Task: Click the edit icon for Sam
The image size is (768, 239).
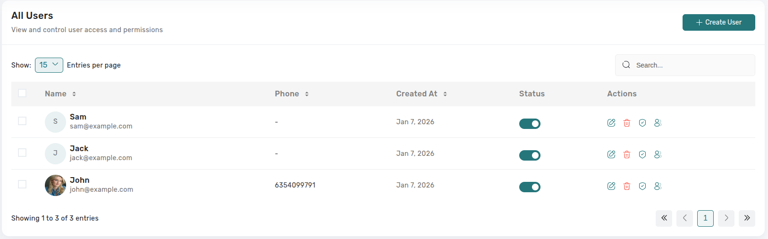Action: 611,123
